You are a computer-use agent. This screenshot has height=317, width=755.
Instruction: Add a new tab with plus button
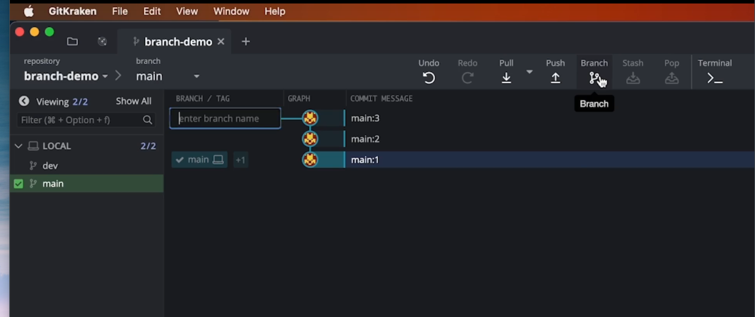[x=246, y=41]
